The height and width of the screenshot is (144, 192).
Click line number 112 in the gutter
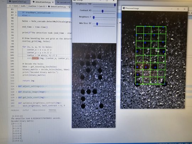(12, 81)
